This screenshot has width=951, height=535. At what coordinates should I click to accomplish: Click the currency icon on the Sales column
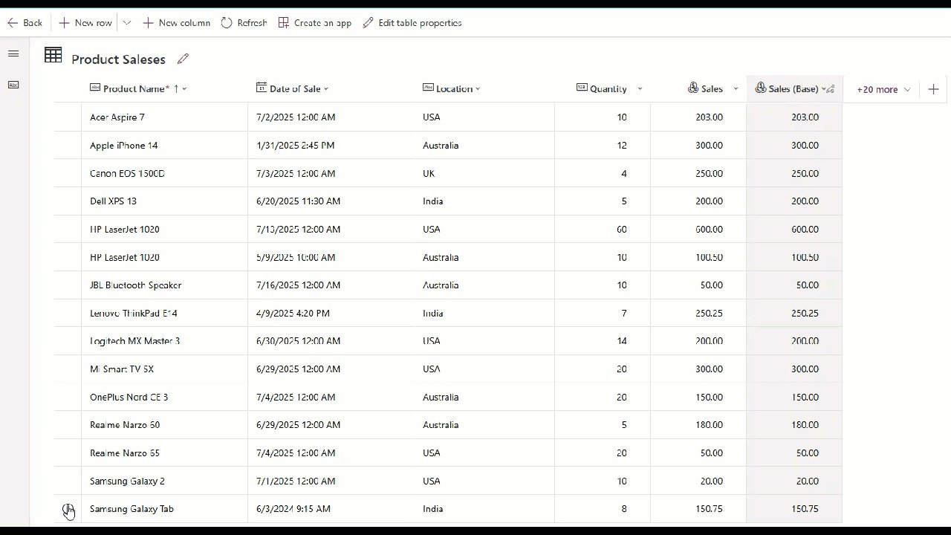tap(692, 88)
